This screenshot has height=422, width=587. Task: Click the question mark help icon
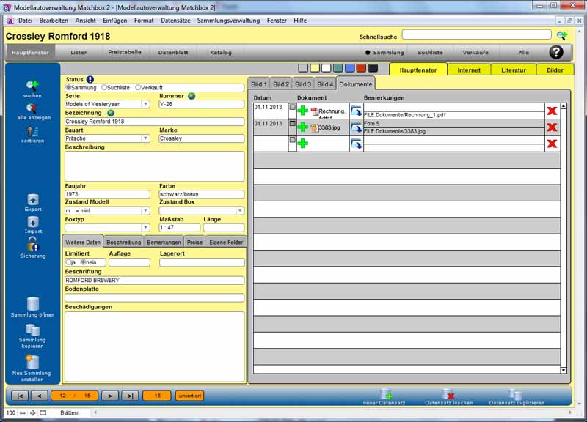[x=556, y=52]
